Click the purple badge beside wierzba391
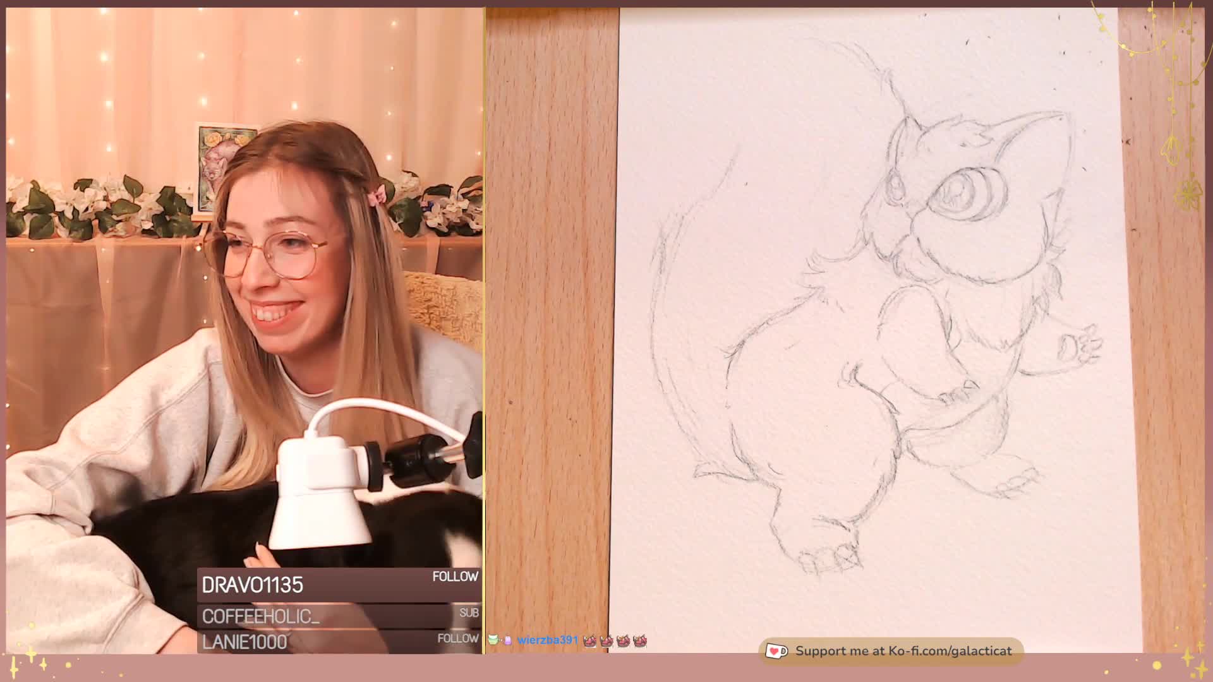 (x=507, y=640)
